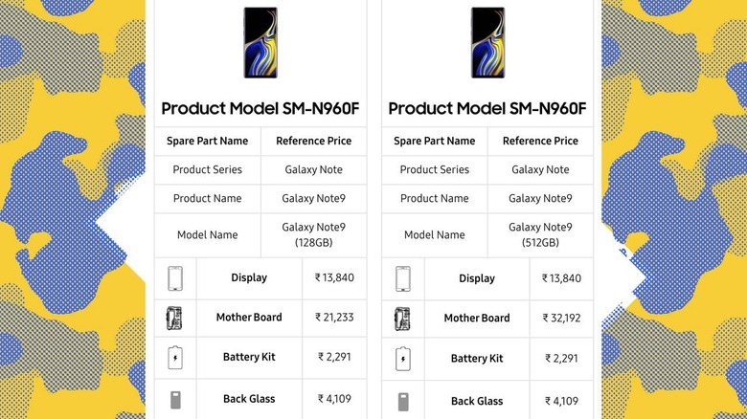Click the Back Glass icon in 512GB table

point(403,402)
